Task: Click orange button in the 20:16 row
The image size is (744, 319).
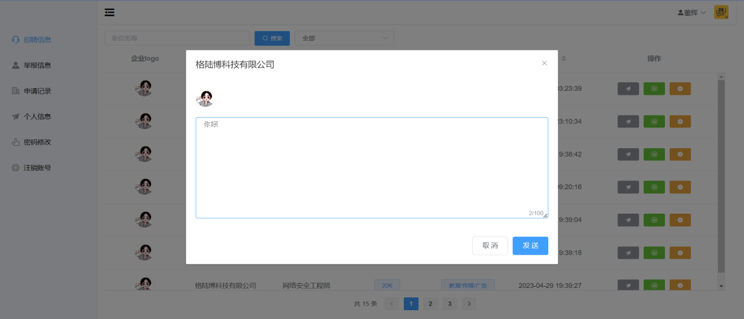Action: (680, 187)
